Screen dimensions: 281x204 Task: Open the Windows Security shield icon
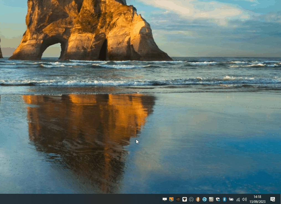coord(218,199)
